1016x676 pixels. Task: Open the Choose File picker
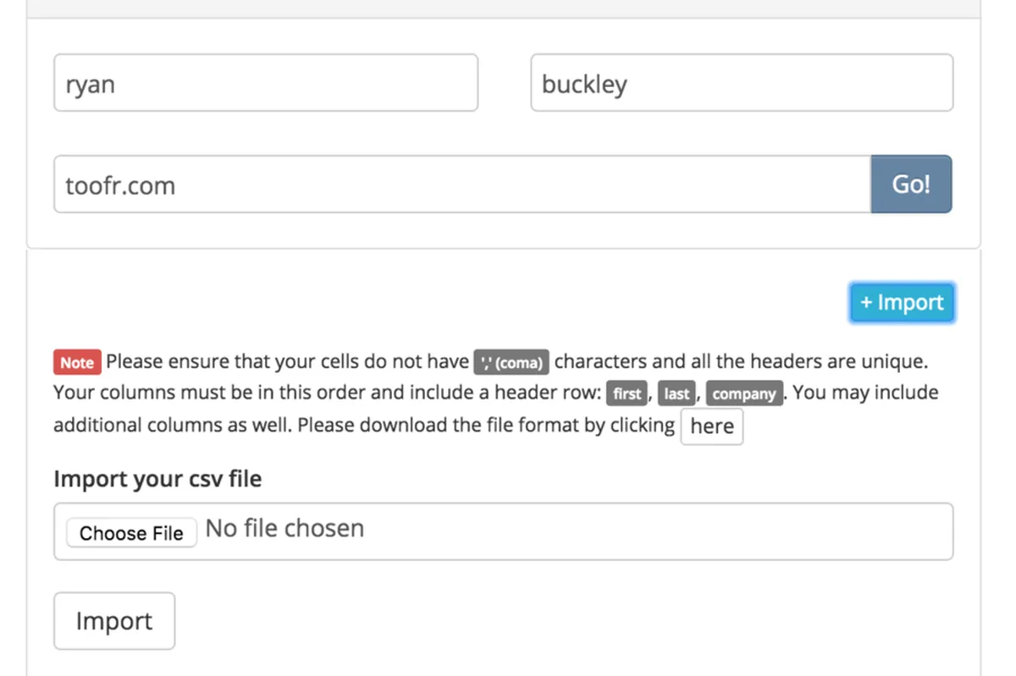tap(131, 533)
